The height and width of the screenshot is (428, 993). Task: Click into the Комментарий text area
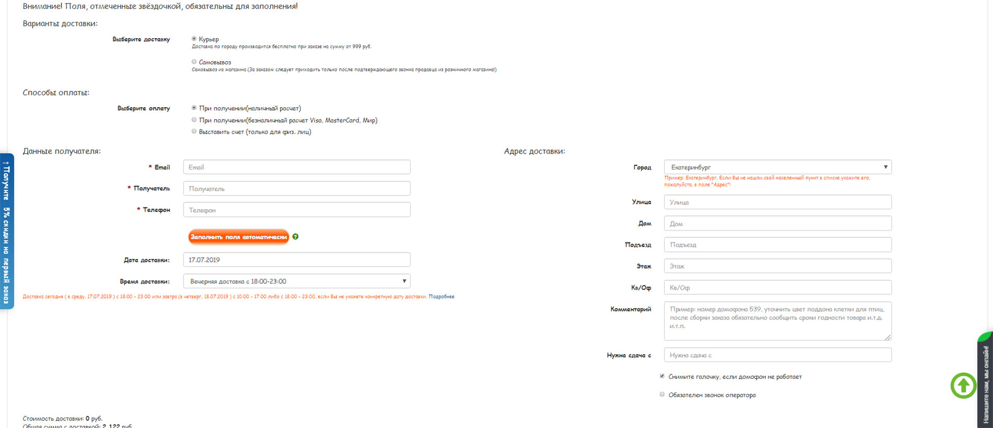[x=777, y=321]
